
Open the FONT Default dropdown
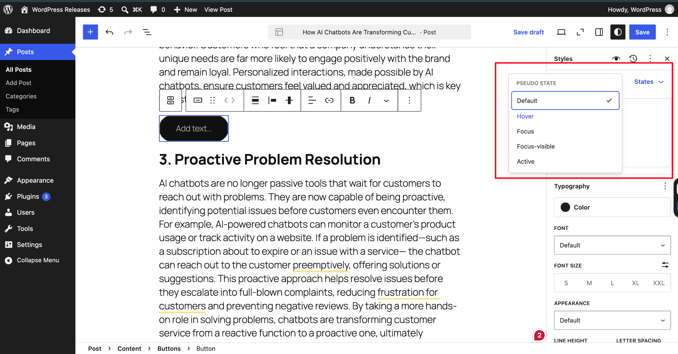[612, 245]
